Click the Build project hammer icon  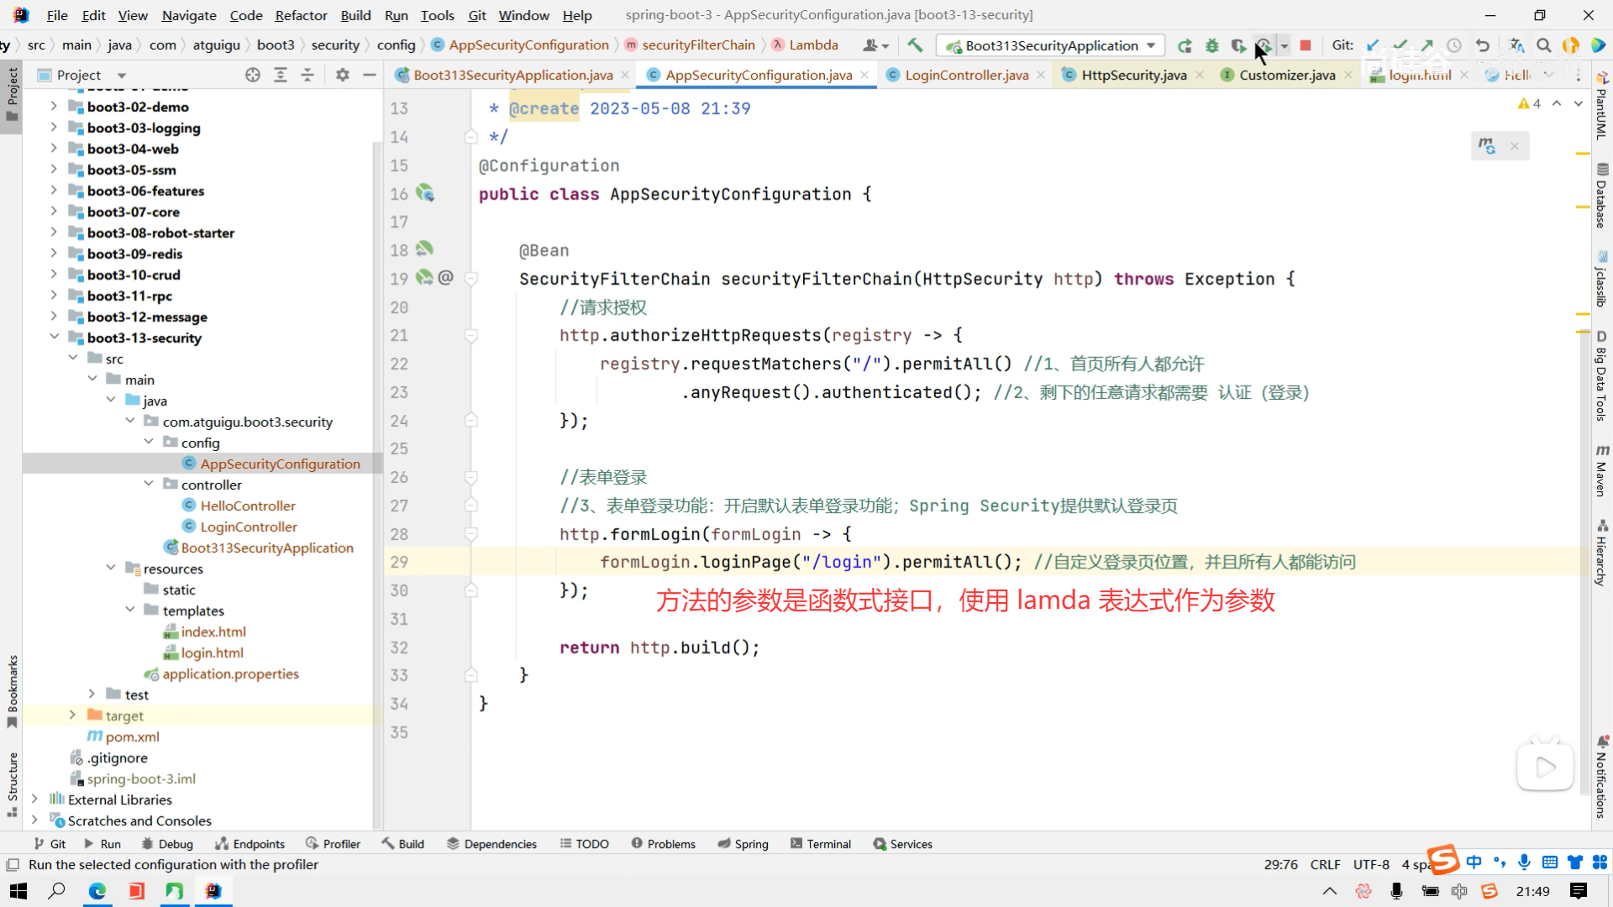915,45
